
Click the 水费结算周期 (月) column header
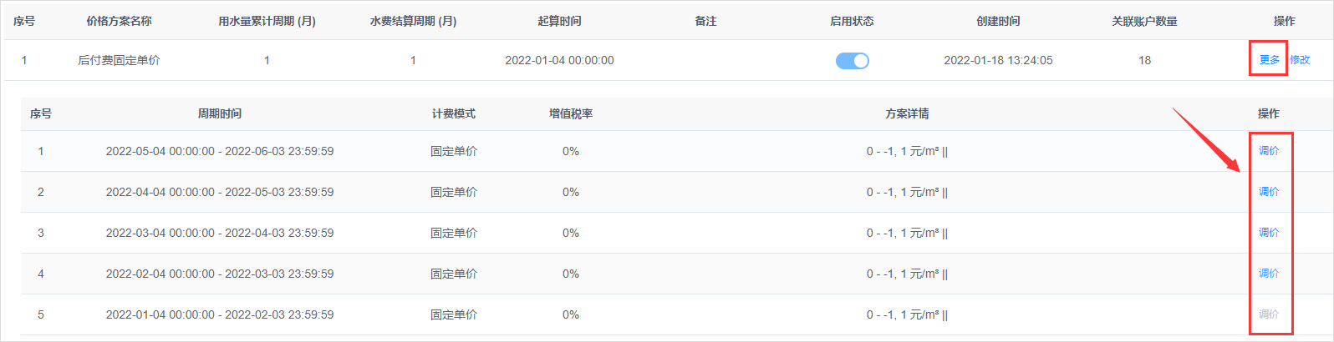point(413,21)
